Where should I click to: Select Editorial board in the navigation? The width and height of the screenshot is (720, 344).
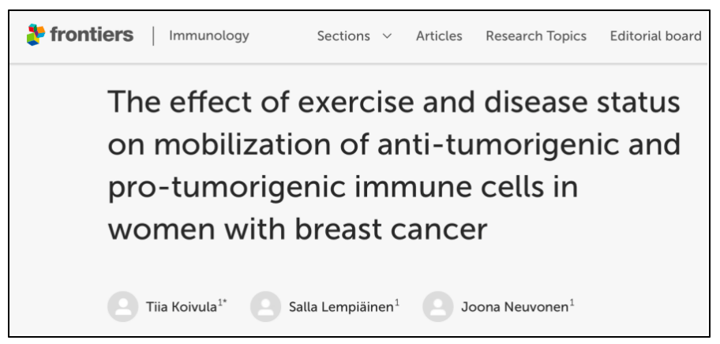[x=655, y=36]
